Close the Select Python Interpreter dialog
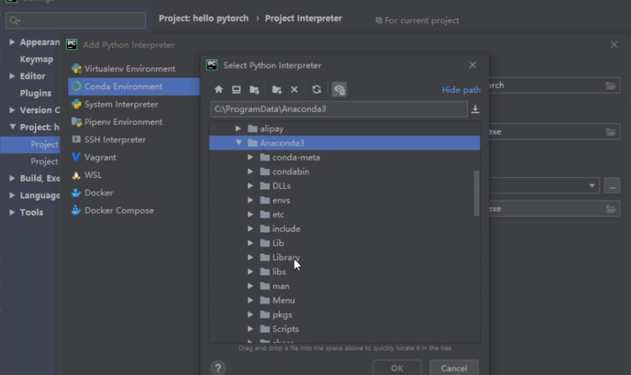 click(x=472, y=65)
